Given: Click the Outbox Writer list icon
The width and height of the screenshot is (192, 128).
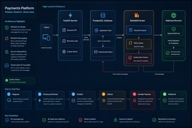Looking at the screenshot, I should (x=64, y=51).
